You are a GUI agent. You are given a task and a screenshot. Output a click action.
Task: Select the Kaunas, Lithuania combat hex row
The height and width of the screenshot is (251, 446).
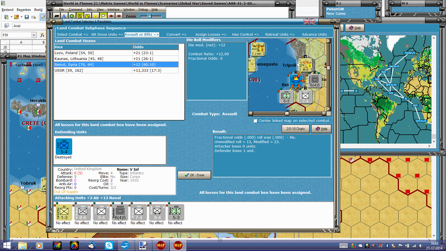(116, 59)
